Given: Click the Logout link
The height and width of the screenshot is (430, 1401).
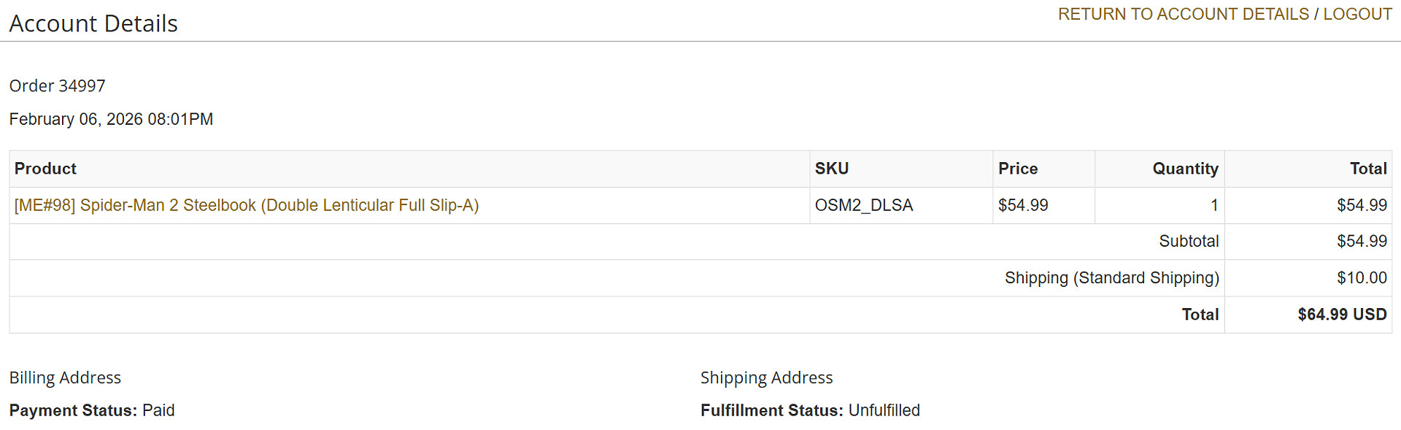Looking at the screenshot, I should [1357, 15].
